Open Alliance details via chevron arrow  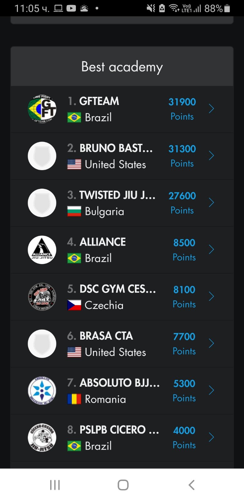coord(211,250)
